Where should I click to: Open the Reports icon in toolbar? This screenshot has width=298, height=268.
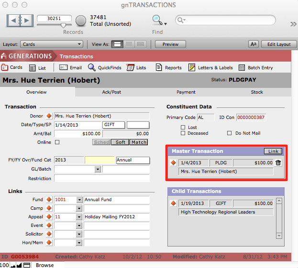[159, 68]
